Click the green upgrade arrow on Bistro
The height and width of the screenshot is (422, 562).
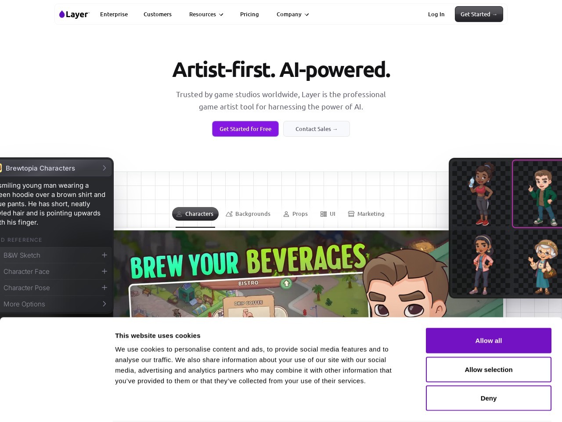coord(286,284)
